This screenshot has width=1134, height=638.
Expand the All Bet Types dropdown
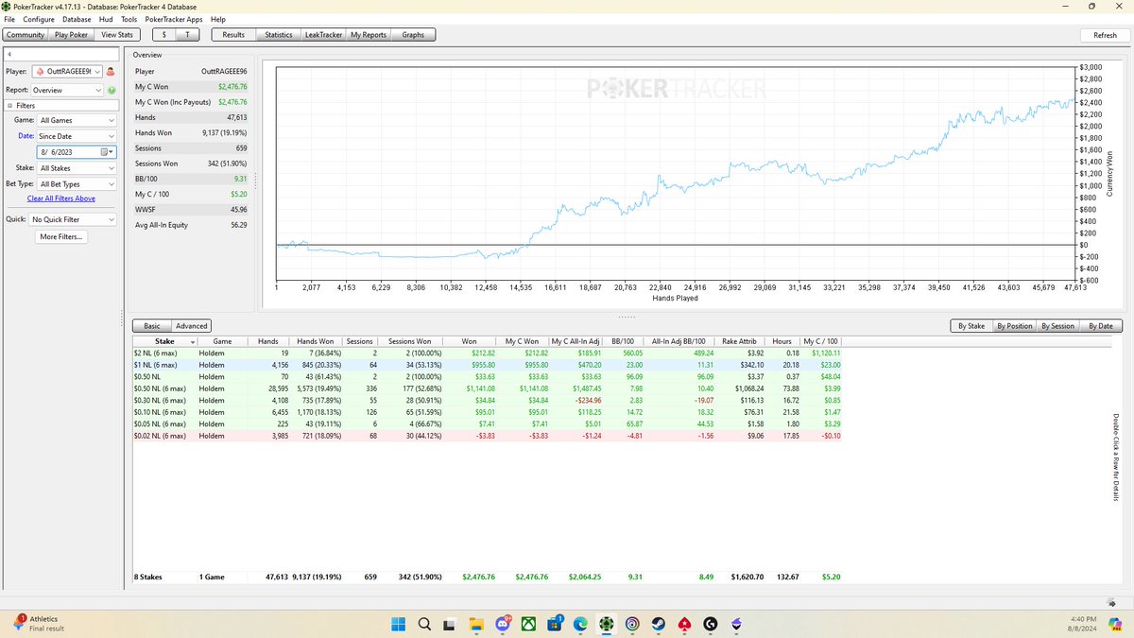coord(76,184)
